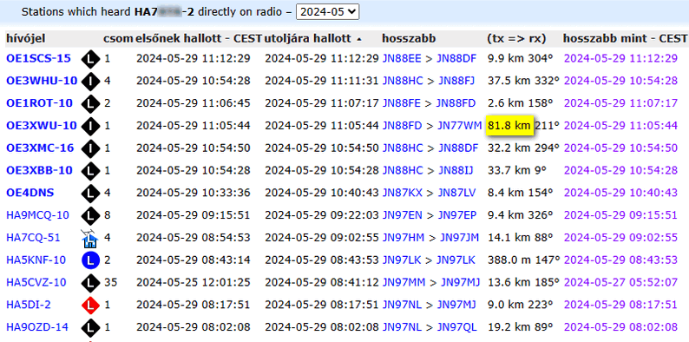Open the 2024-05 month dropdown
Viewport: 689px width, 342px height.
pyautogui.click(x=327, y=12)
